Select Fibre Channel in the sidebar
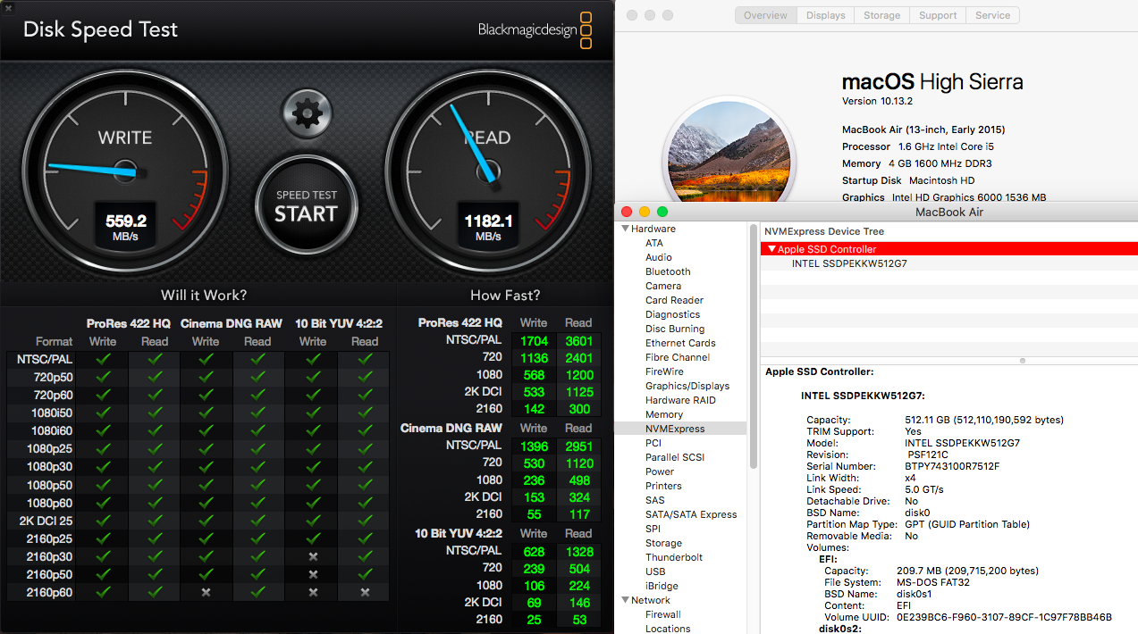This screenshot has height=634, width=1138. (x=678, y=357)
